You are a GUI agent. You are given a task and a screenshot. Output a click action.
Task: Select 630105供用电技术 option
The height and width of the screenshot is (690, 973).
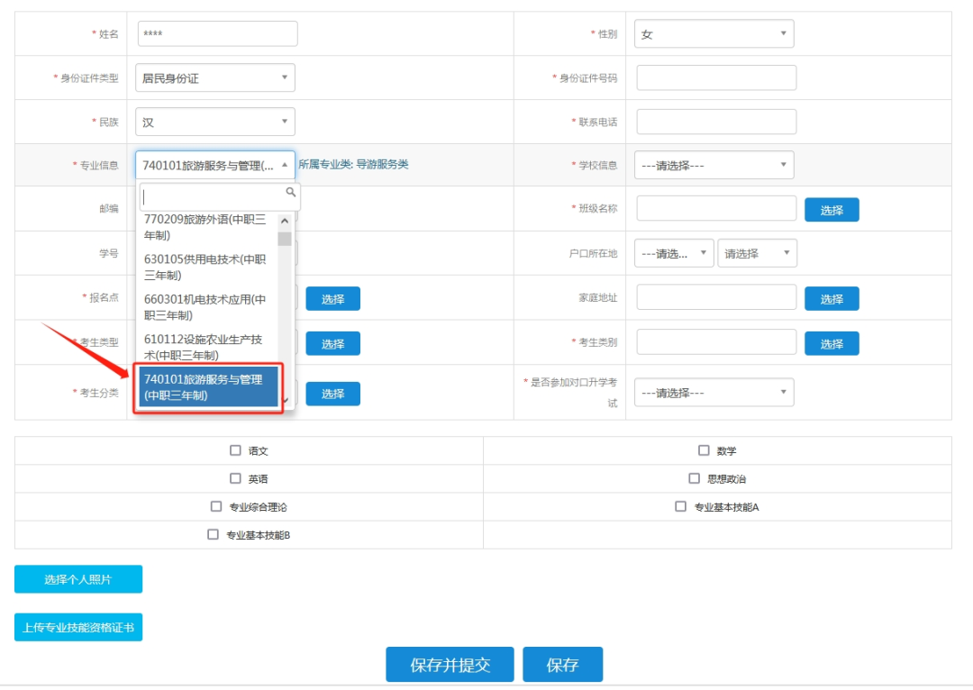[x=208, y=267]
